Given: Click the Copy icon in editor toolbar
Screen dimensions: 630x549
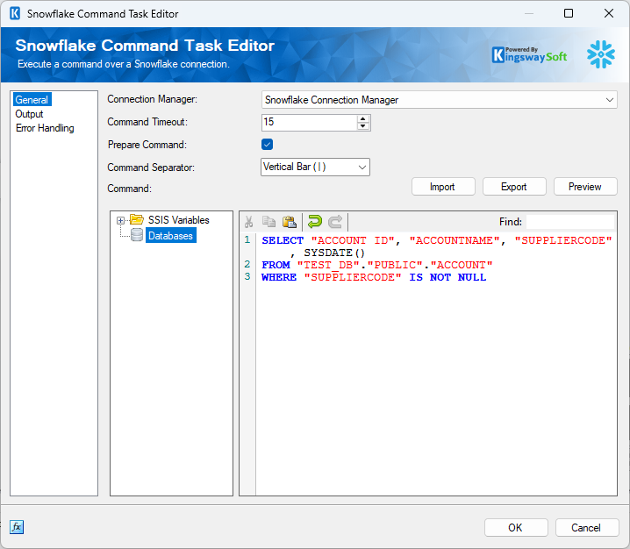Looking at the screenshot, I should [x=269, y=222].
